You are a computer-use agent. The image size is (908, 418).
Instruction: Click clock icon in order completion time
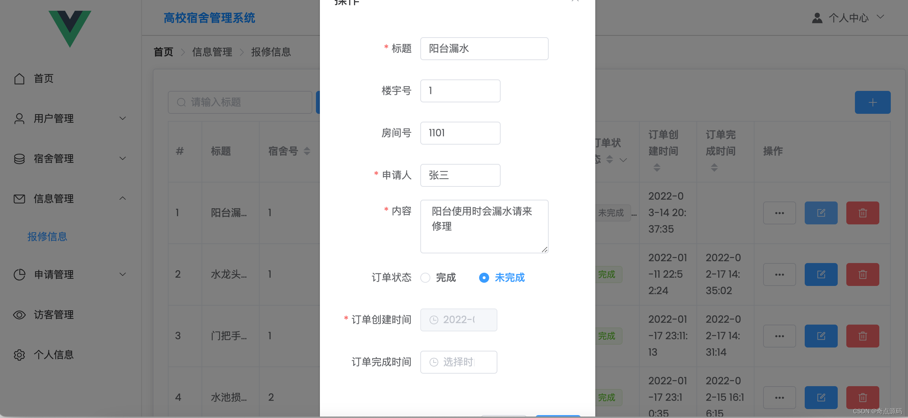[x=434, y=362]
